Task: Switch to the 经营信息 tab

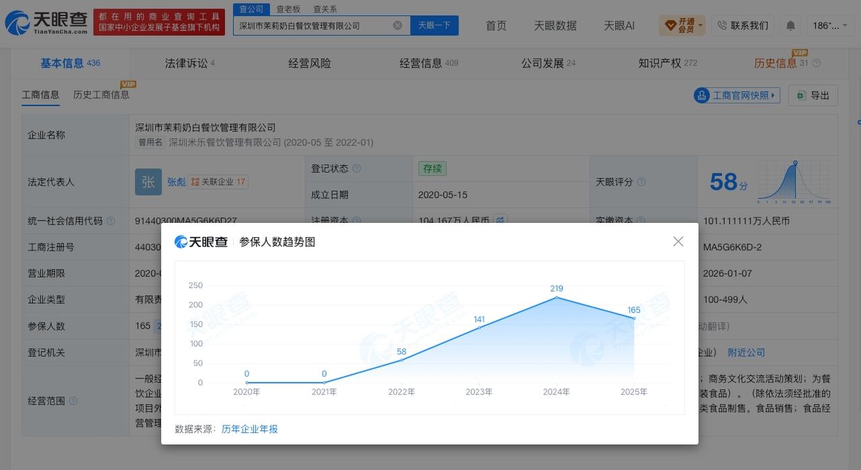Action: coord(428,63)
